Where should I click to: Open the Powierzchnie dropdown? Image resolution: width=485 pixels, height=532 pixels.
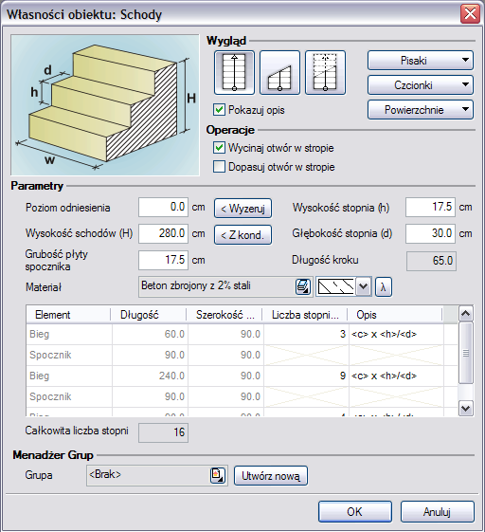point(421,110)
